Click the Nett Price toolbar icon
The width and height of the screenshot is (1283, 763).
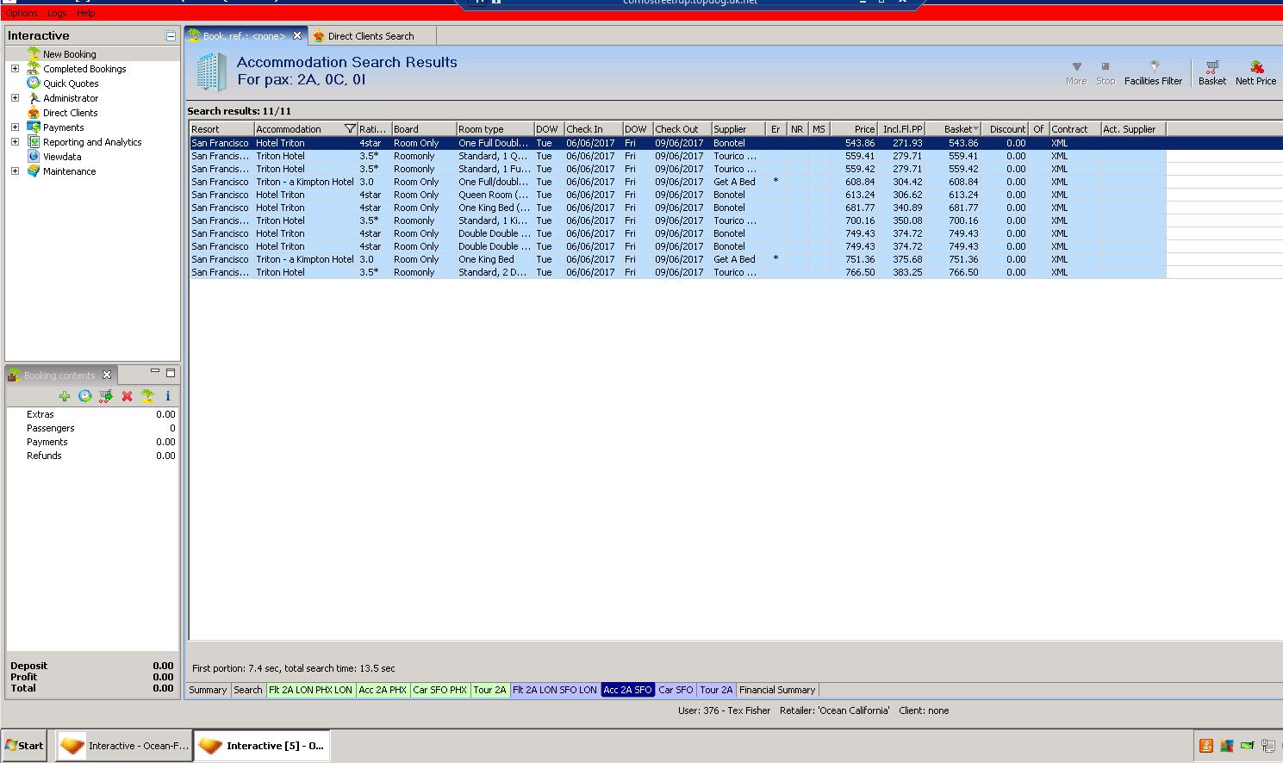[x=1255, y=72]
